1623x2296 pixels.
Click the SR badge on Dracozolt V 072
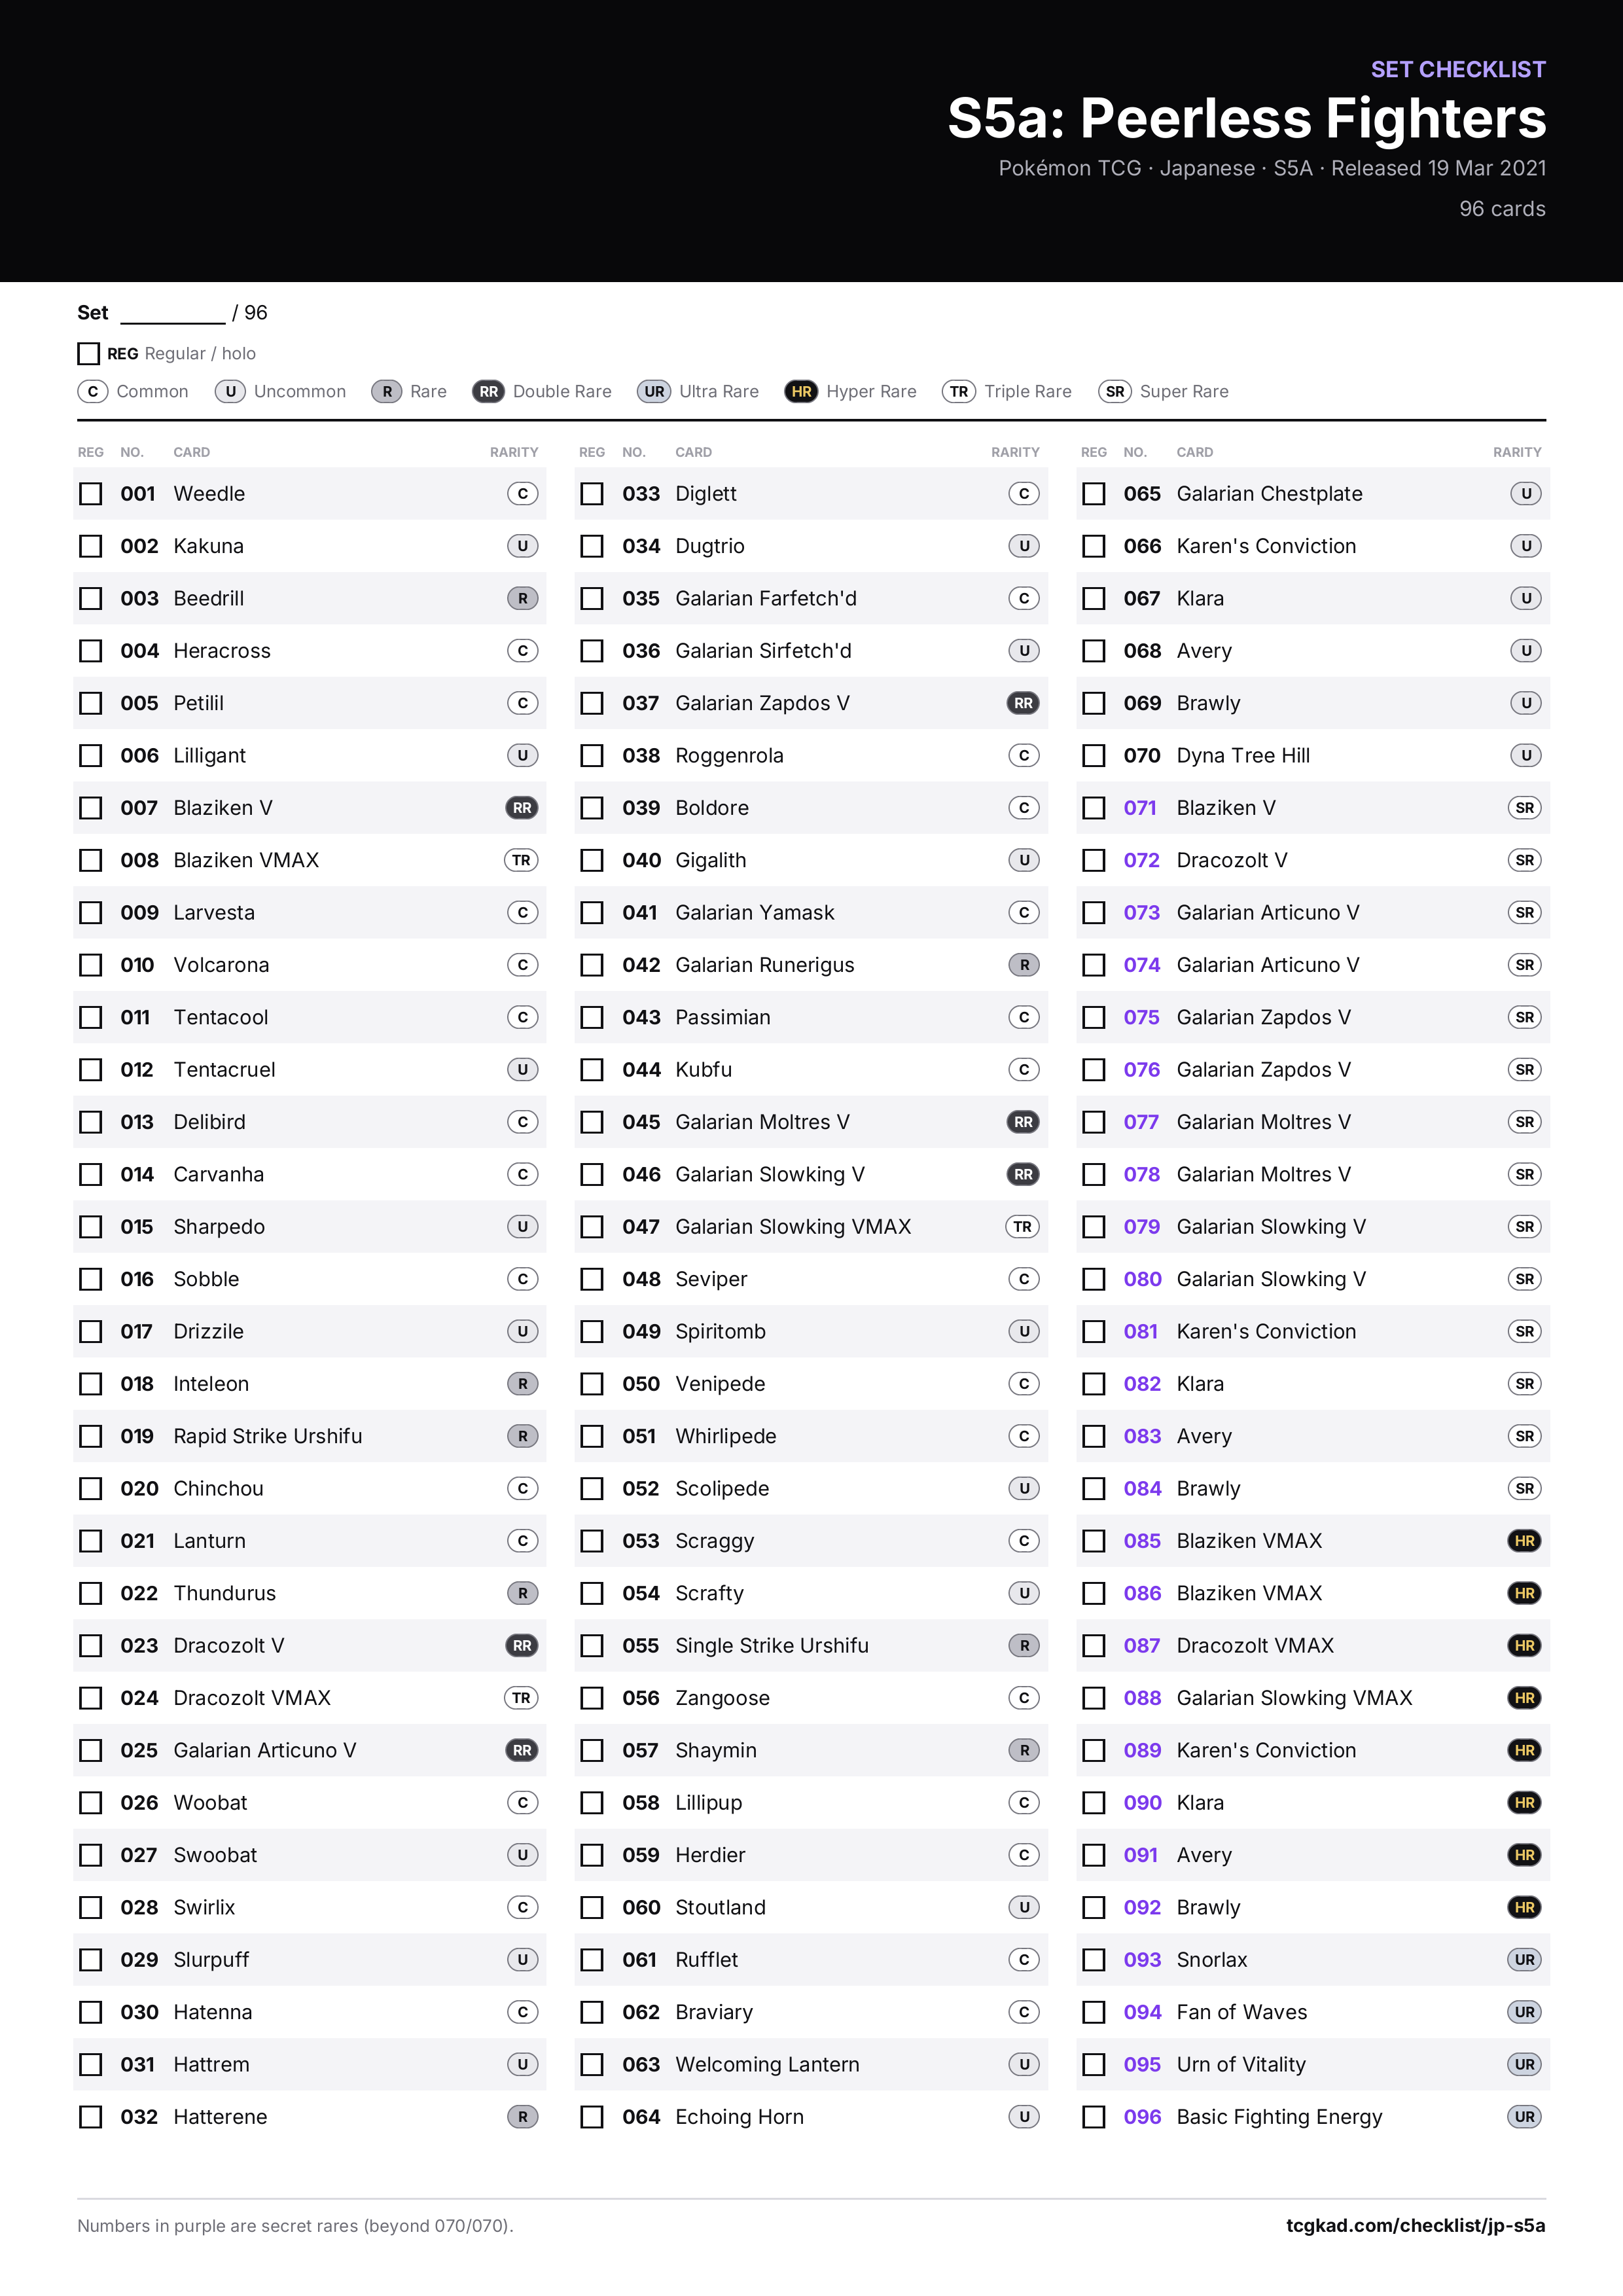(x=1524, y=860)
